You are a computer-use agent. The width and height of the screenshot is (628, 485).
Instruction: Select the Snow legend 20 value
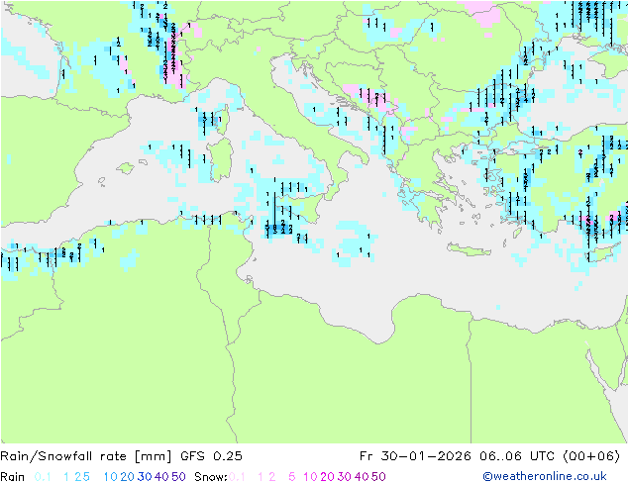pyautogui.click(x=327, y=477)
